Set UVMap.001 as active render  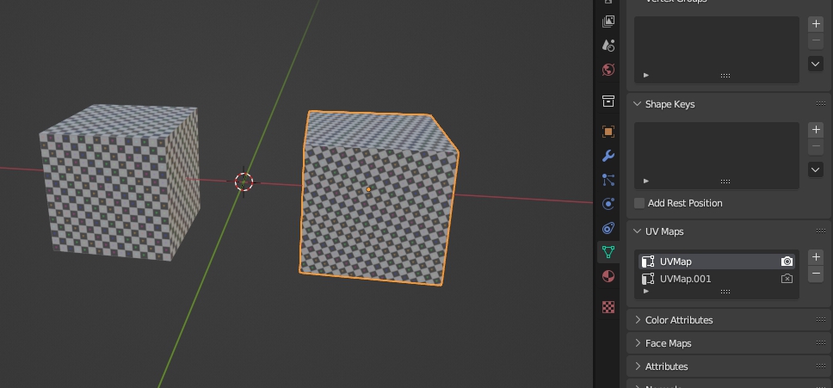point(787,279)
